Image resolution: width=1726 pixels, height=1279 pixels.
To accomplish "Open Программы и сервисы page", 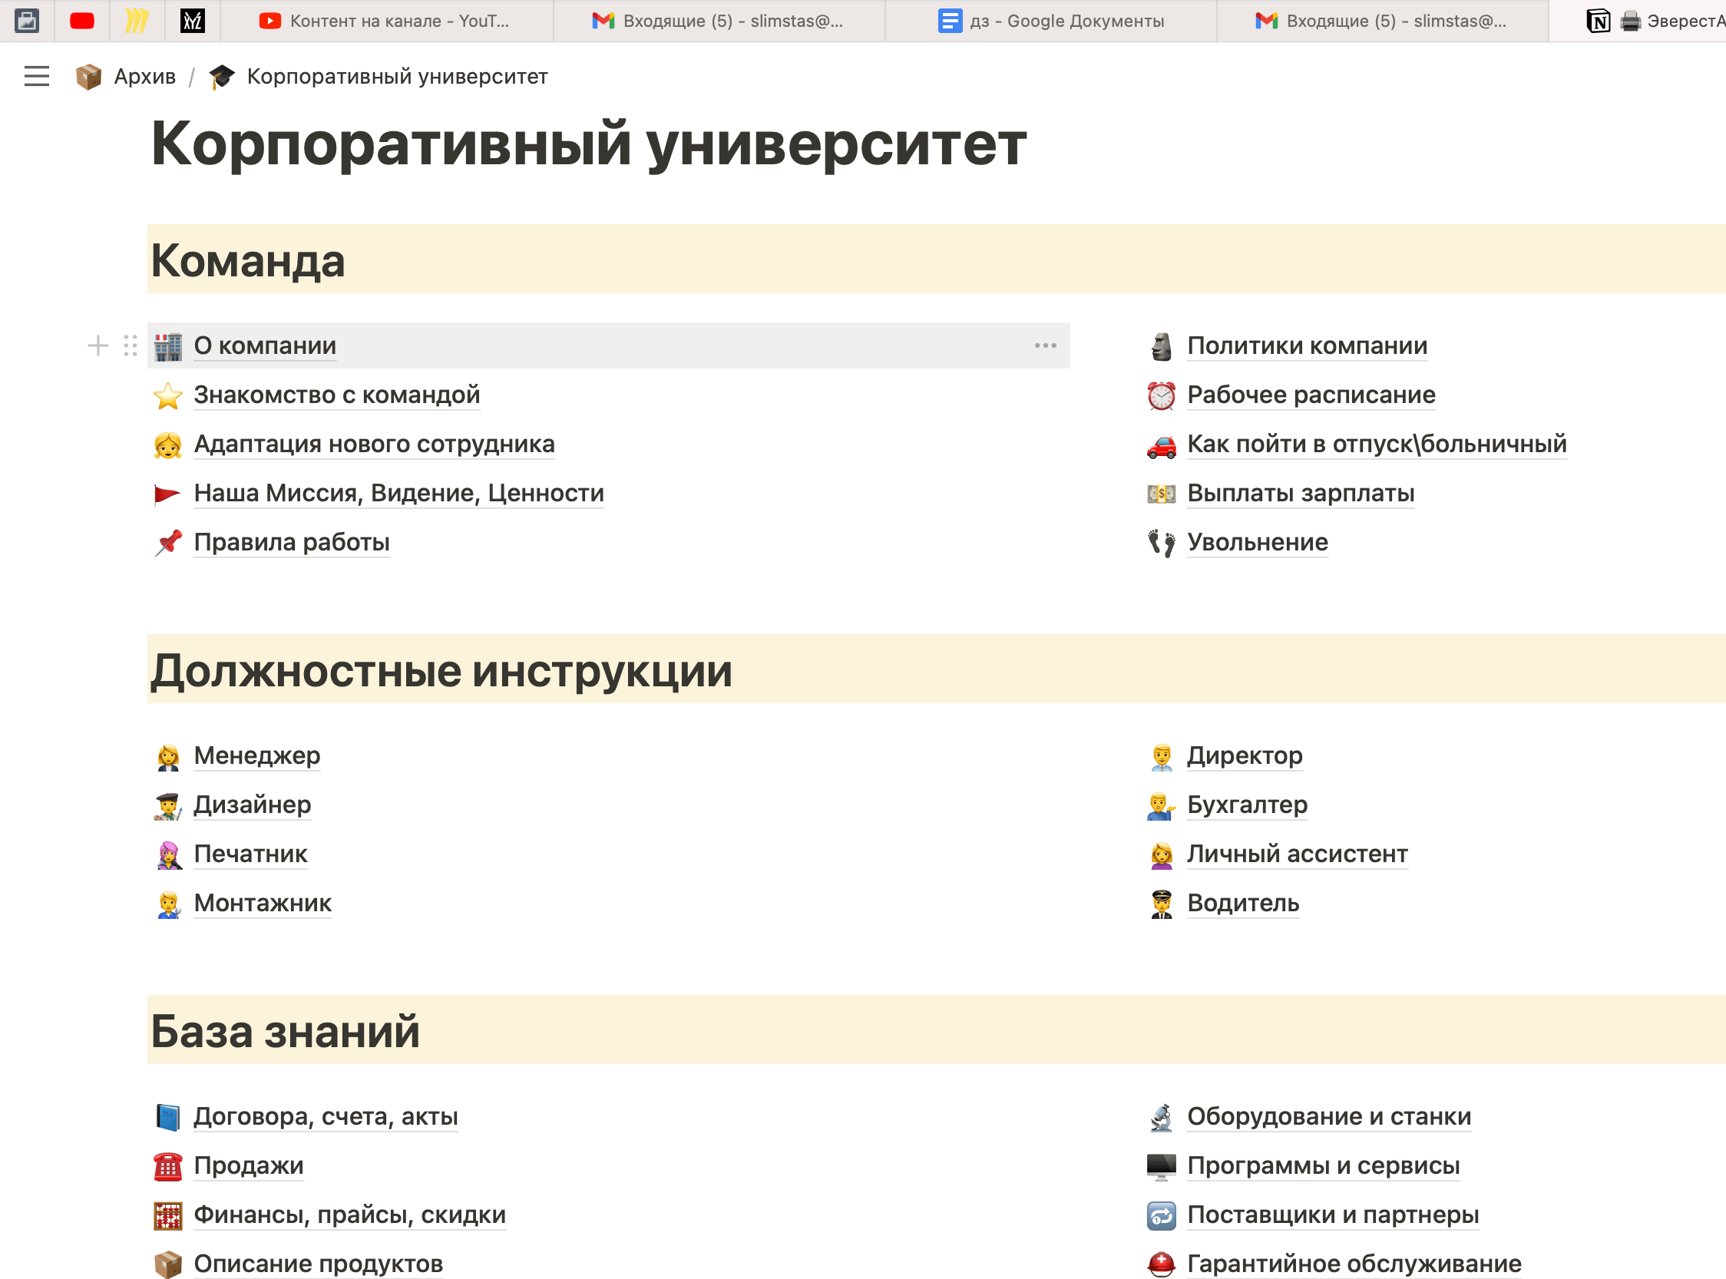I will (x=1323, y=1165).
